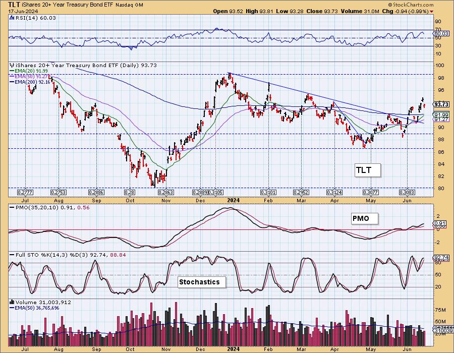This screenshot has width=454, height=353.
Task: Click the TLT annotation box
Action: point(368,170)
